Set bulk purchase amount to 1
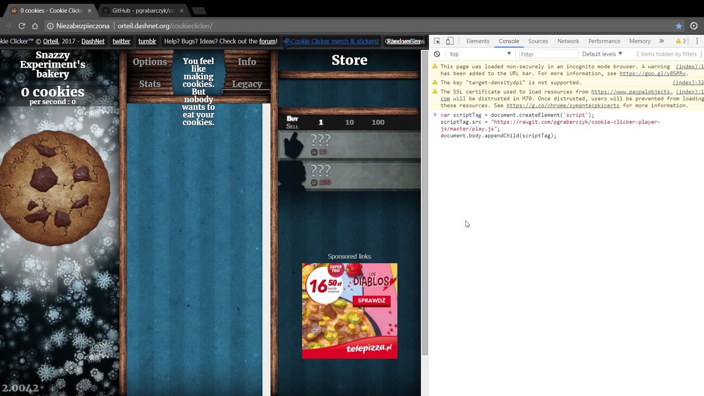This screenshot has height=396, width=704. 321,122
